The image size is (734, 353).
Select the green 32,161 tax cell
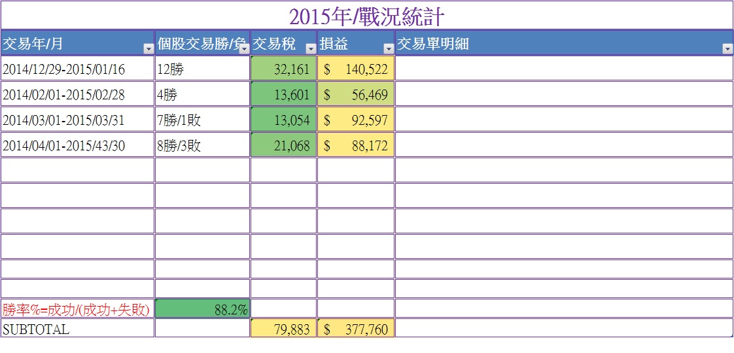click(x=284, y=68)
